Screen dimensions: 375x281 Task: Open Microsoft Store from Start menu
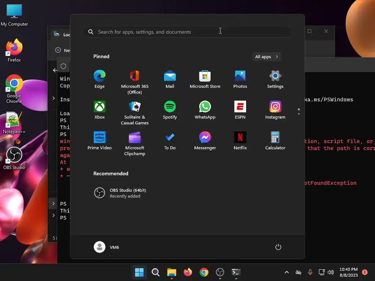tap(205, 79)
